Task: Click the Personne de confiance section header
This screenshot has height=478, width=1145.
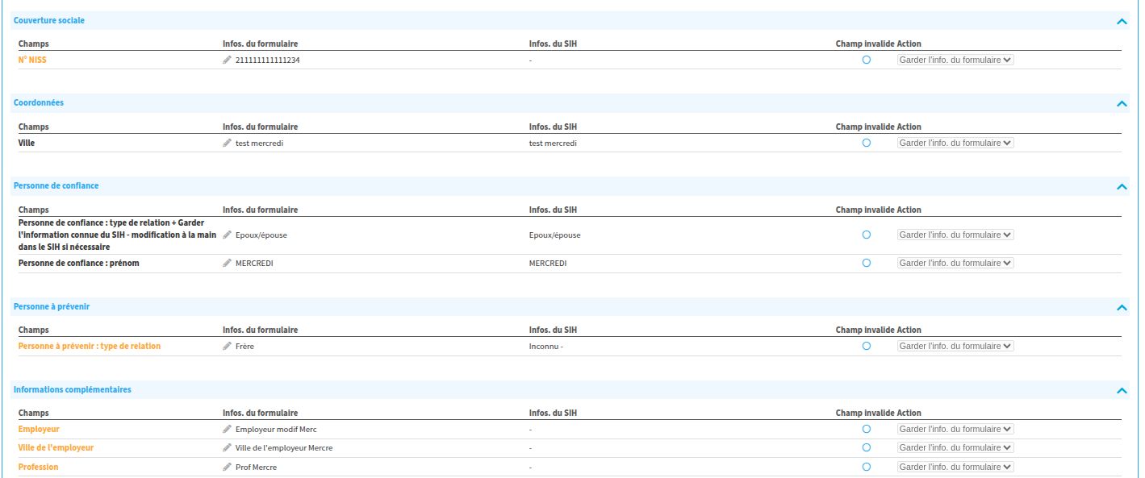Action: point(56,185)
